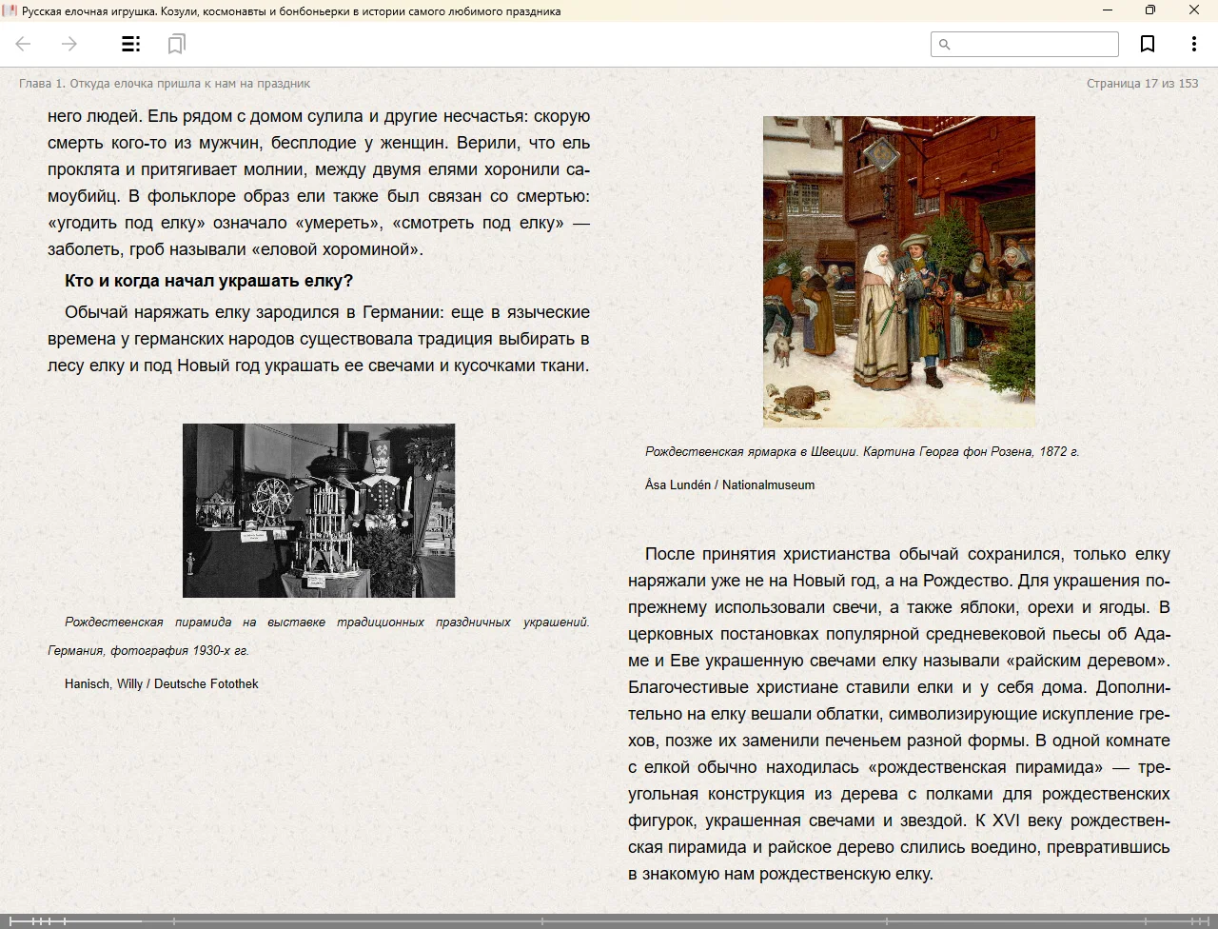The image size is (1218, 929).
Task: Bookmark the current page
Action: (x=1148, y=44)
